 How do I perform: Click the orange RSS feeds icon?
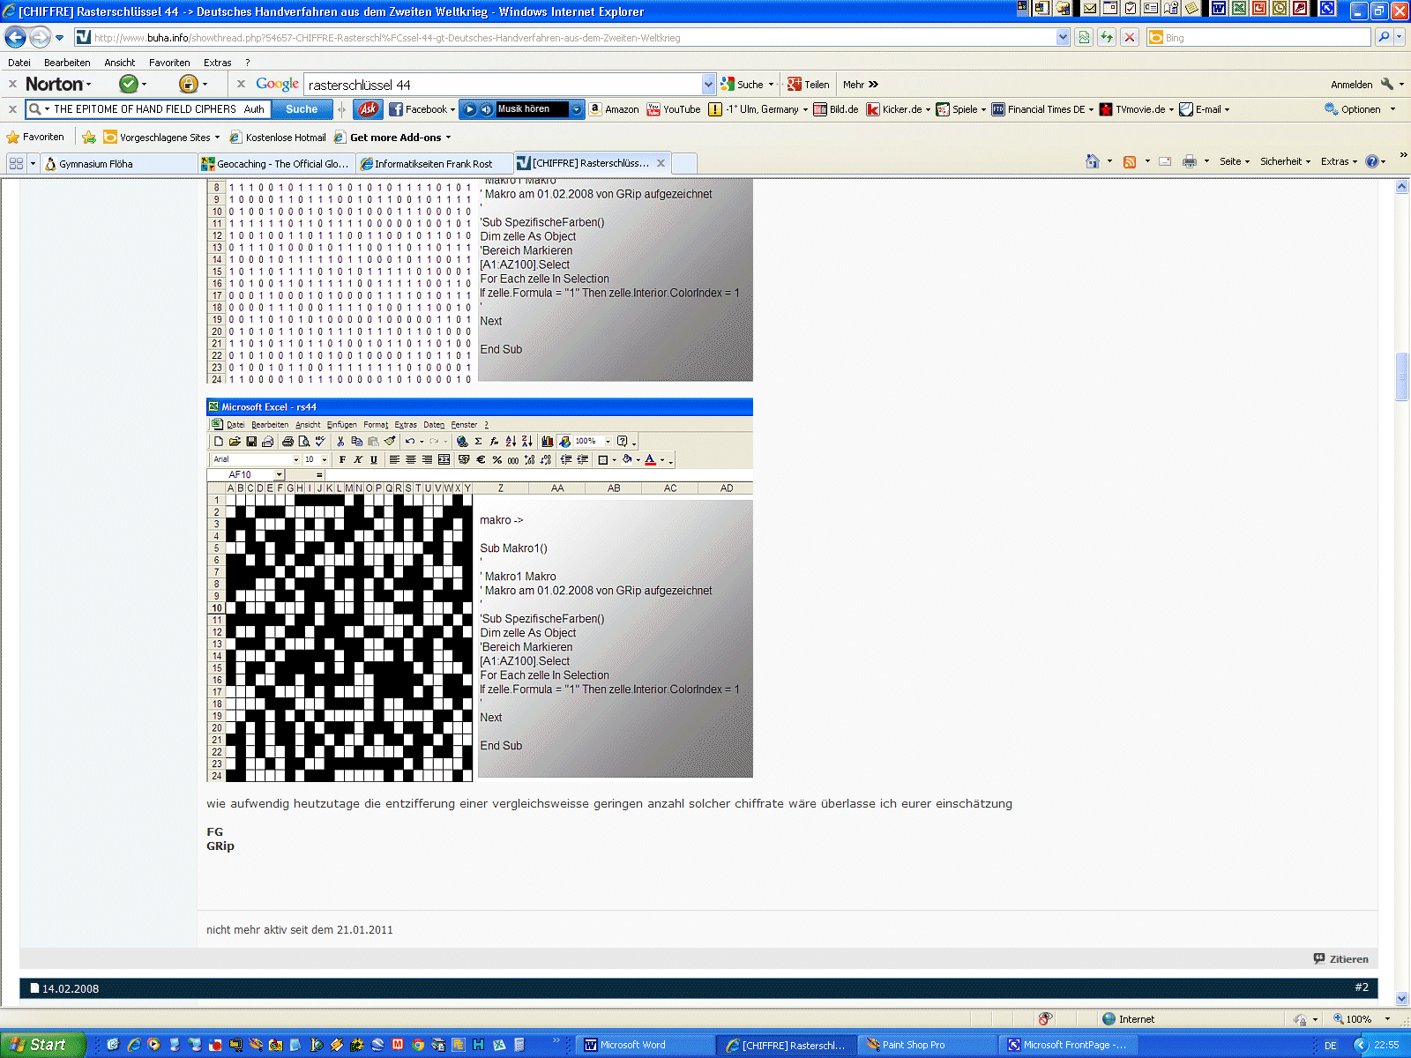[1130, 161]
